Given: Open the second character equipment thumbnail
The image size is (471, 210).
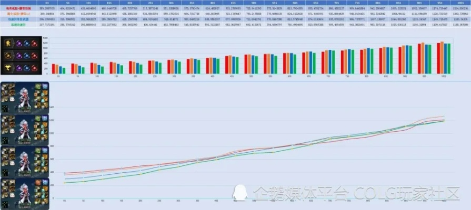Looking at the screenshot, I should pyautogui.click(x=25, y=129).
